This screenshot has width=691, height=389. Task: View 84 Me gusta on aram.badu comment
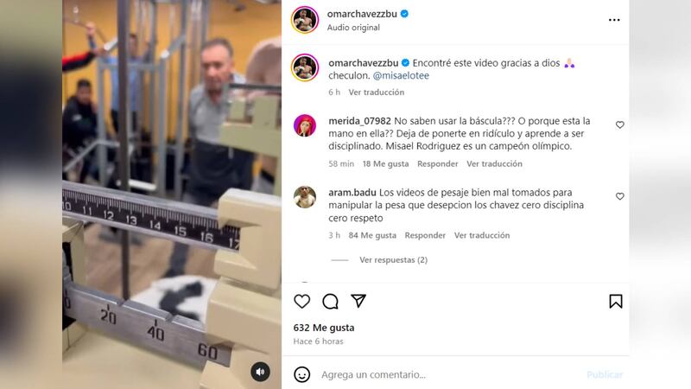[x=372, y=235]
